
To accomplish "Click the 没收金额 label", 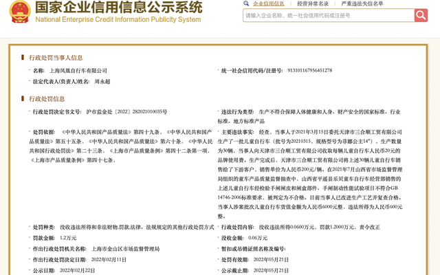I will [x=232, y=238].
